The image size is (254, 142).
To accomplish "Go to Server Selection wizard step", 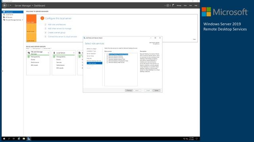I will tap(91, 54).
